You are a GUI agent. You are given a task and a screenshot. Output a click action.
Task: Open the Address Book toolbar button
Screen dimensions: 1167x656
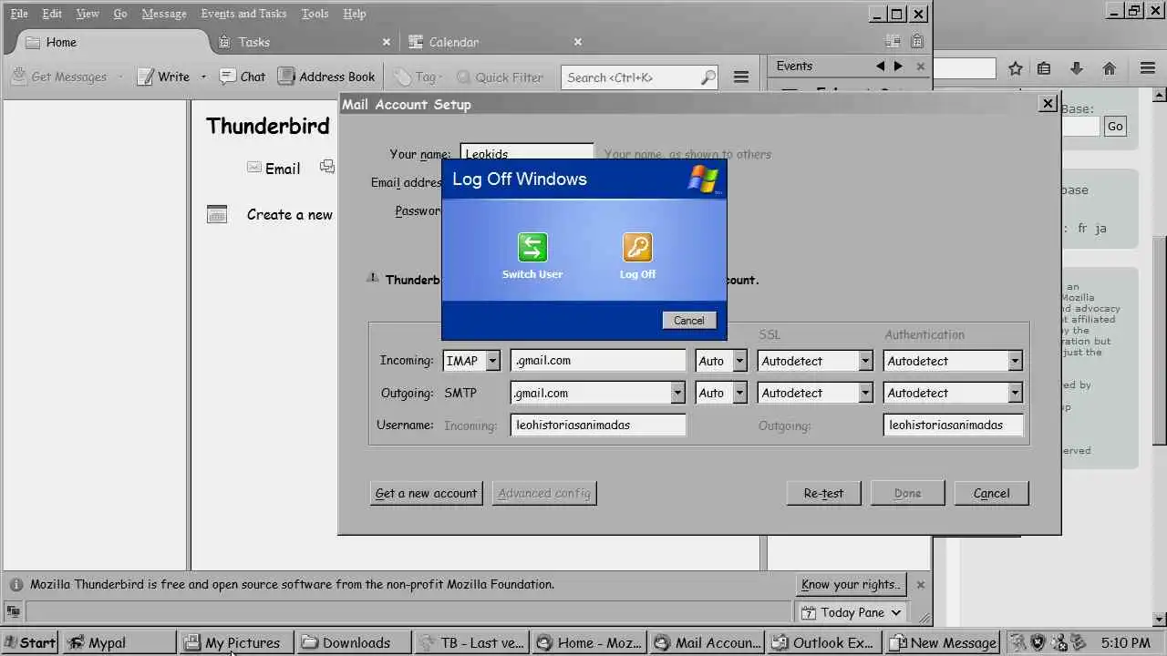326,77
